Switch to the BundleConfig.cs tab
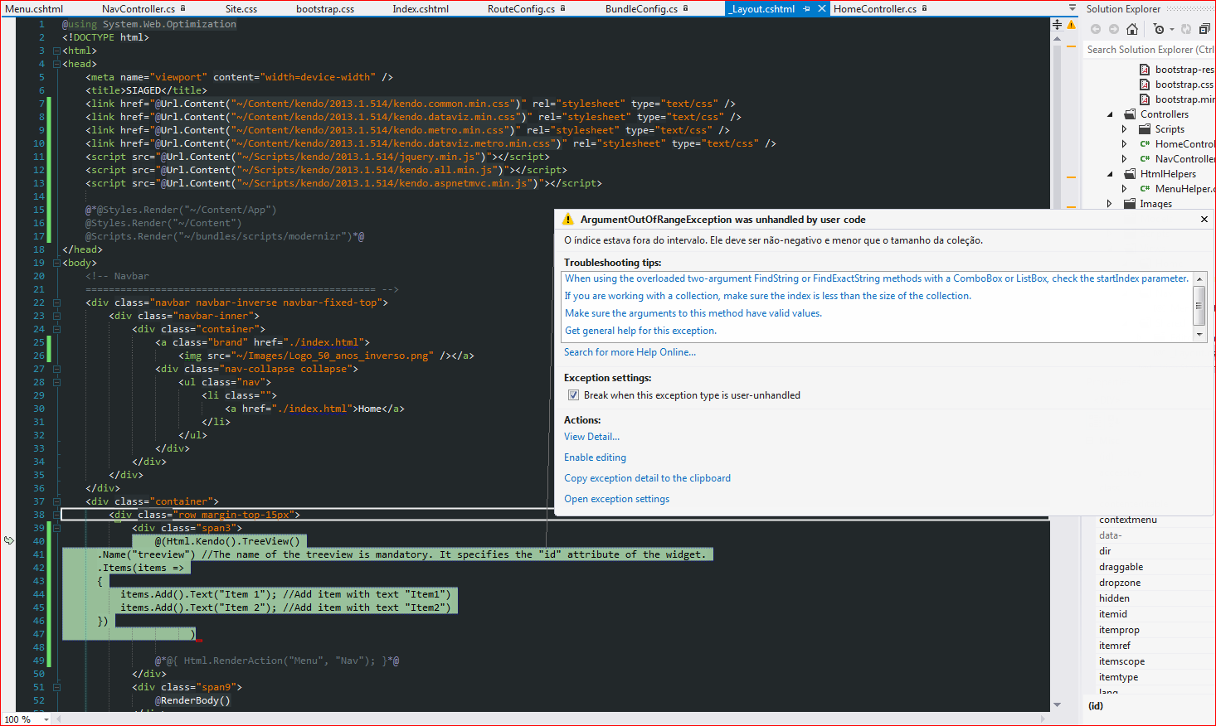 (x=641, y=9)
